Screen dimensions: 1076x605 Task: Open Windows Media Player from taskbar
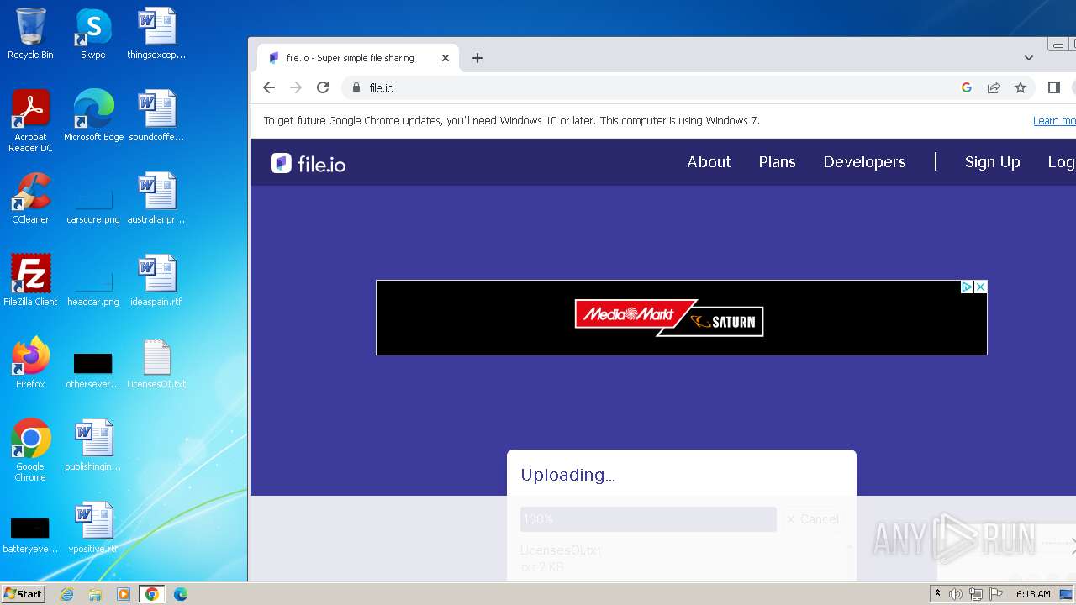124,594
